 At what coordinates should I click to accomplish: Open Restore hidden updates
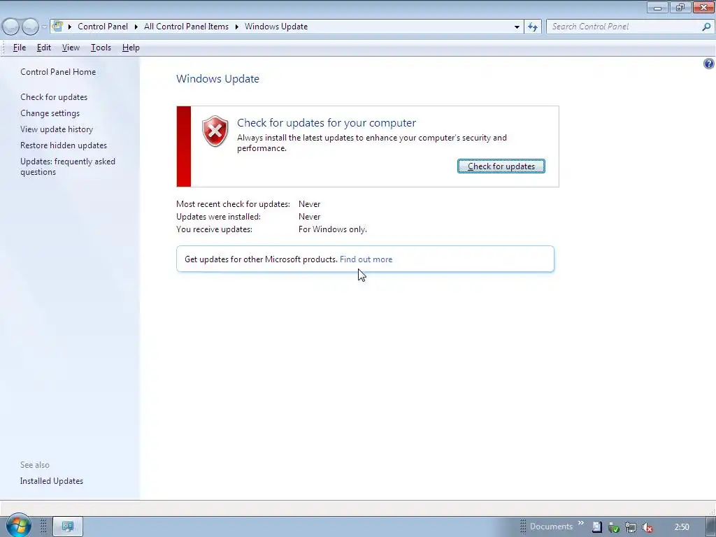point(64,145)
